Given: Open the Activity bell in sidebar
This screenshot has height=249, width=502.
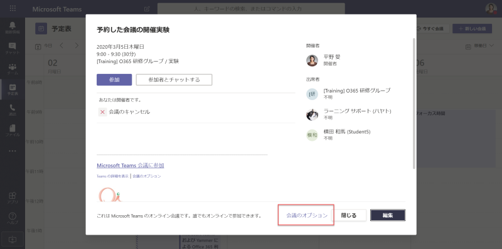Looking at the screenshot, I should 13,28.
